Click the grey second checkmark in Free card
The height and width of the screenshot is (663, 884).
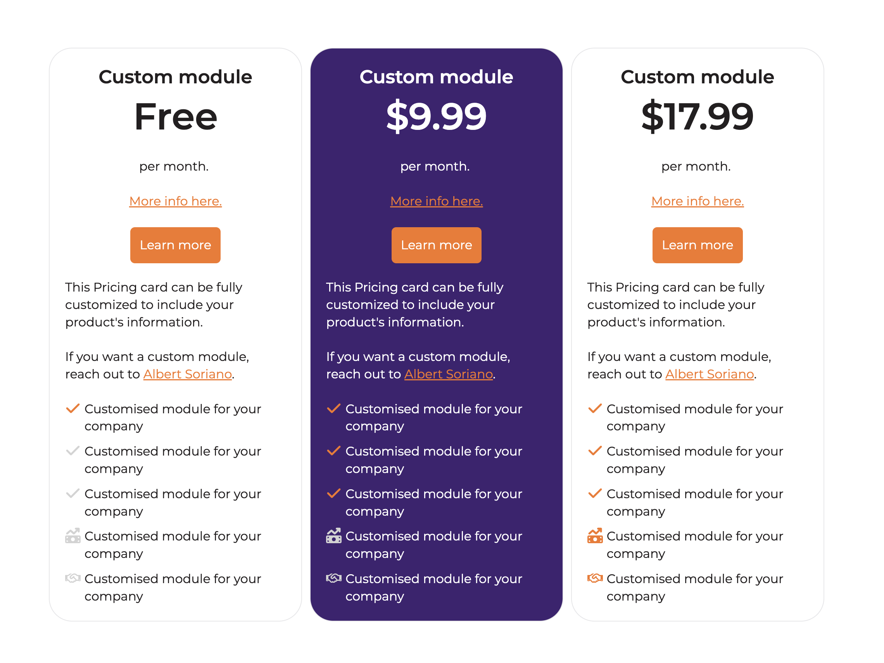tap(73, 451)
